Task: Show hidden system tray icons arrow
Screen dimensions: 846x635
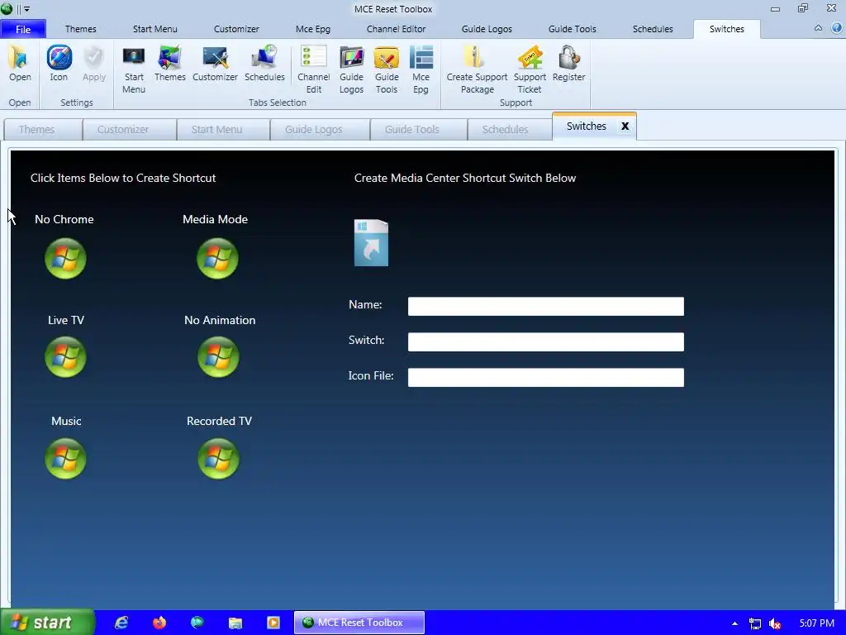Action: [734, 623]
